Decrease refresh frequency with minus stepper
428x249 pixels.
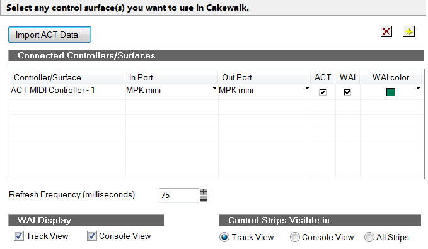coord(204,199)
